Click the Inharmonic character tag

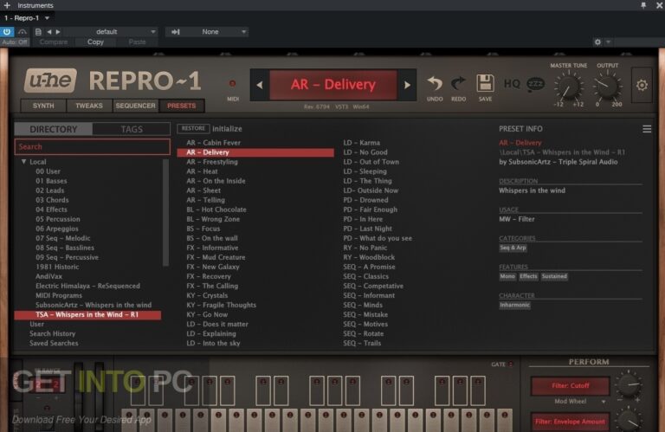coord(514,305)
